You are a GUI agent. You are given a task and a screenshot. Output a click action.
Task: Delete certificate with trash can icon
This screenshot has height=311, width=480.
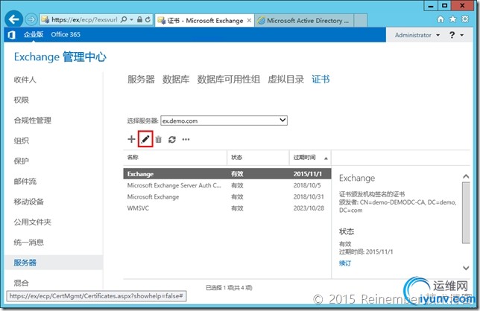(x=158, y=140)
